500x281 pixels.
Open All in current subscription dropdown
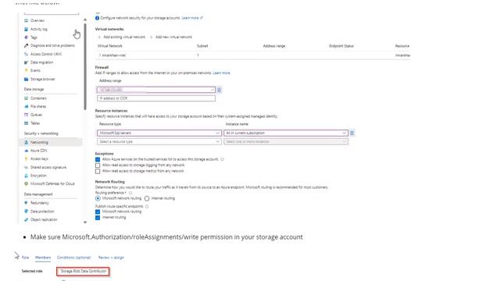pos(286,133)
